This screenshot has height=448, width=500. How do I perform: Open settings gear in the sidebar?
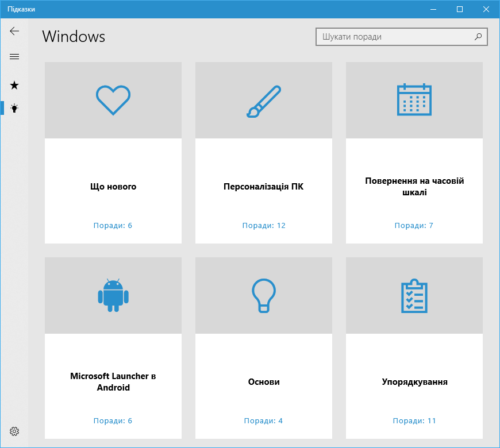[x=14, y=431]
